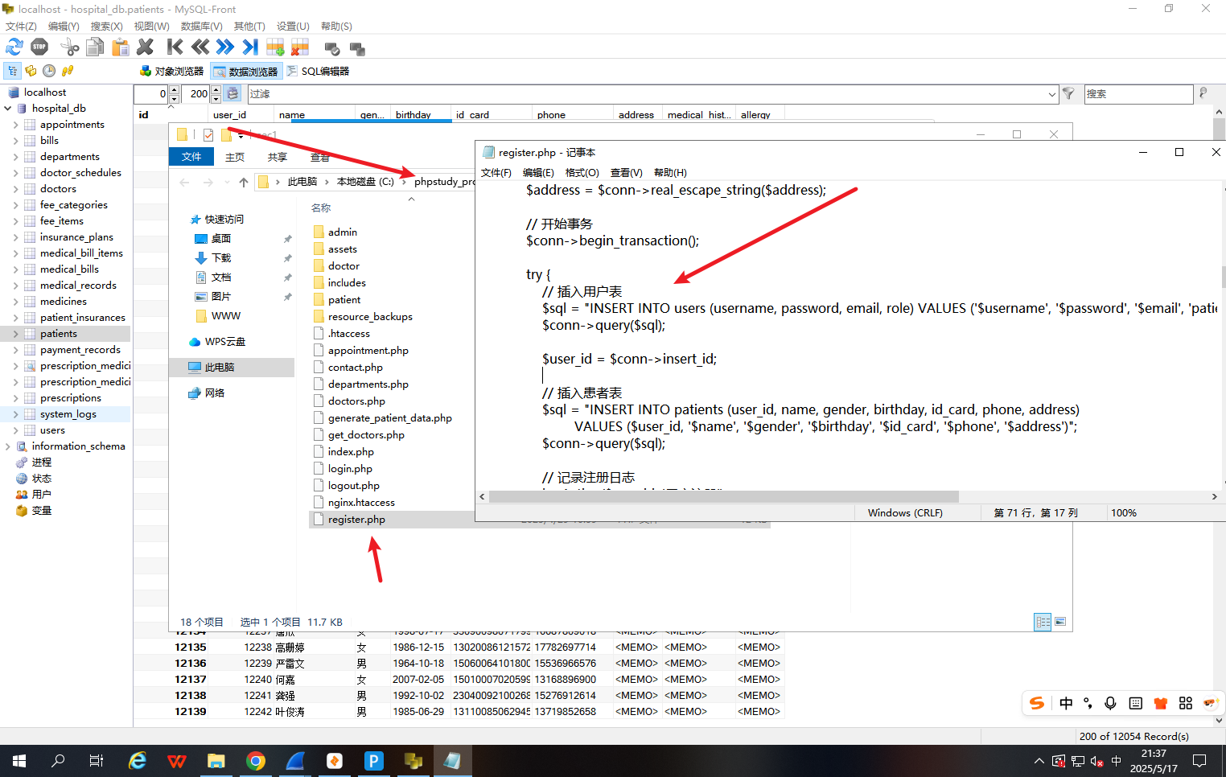The width and height of the screenshot is (1226, 777).
Task: Select the system_logs table
Action: [68, 414]
